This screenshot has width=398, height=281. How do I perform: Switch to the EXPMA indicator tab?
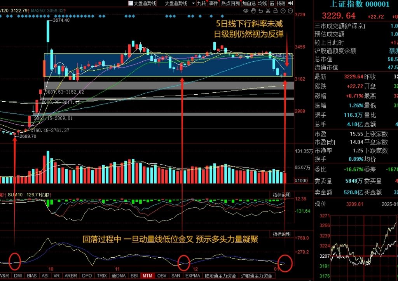pos(193,276)
